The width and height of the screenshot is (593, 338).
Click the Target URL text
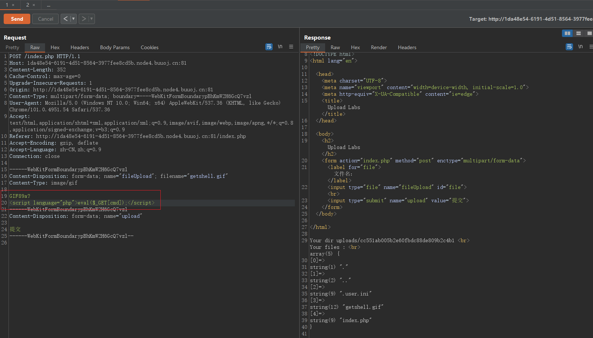(531, 19)
